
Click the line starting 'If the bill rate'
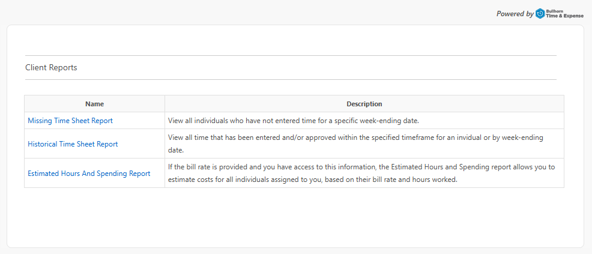pos(361,167)
